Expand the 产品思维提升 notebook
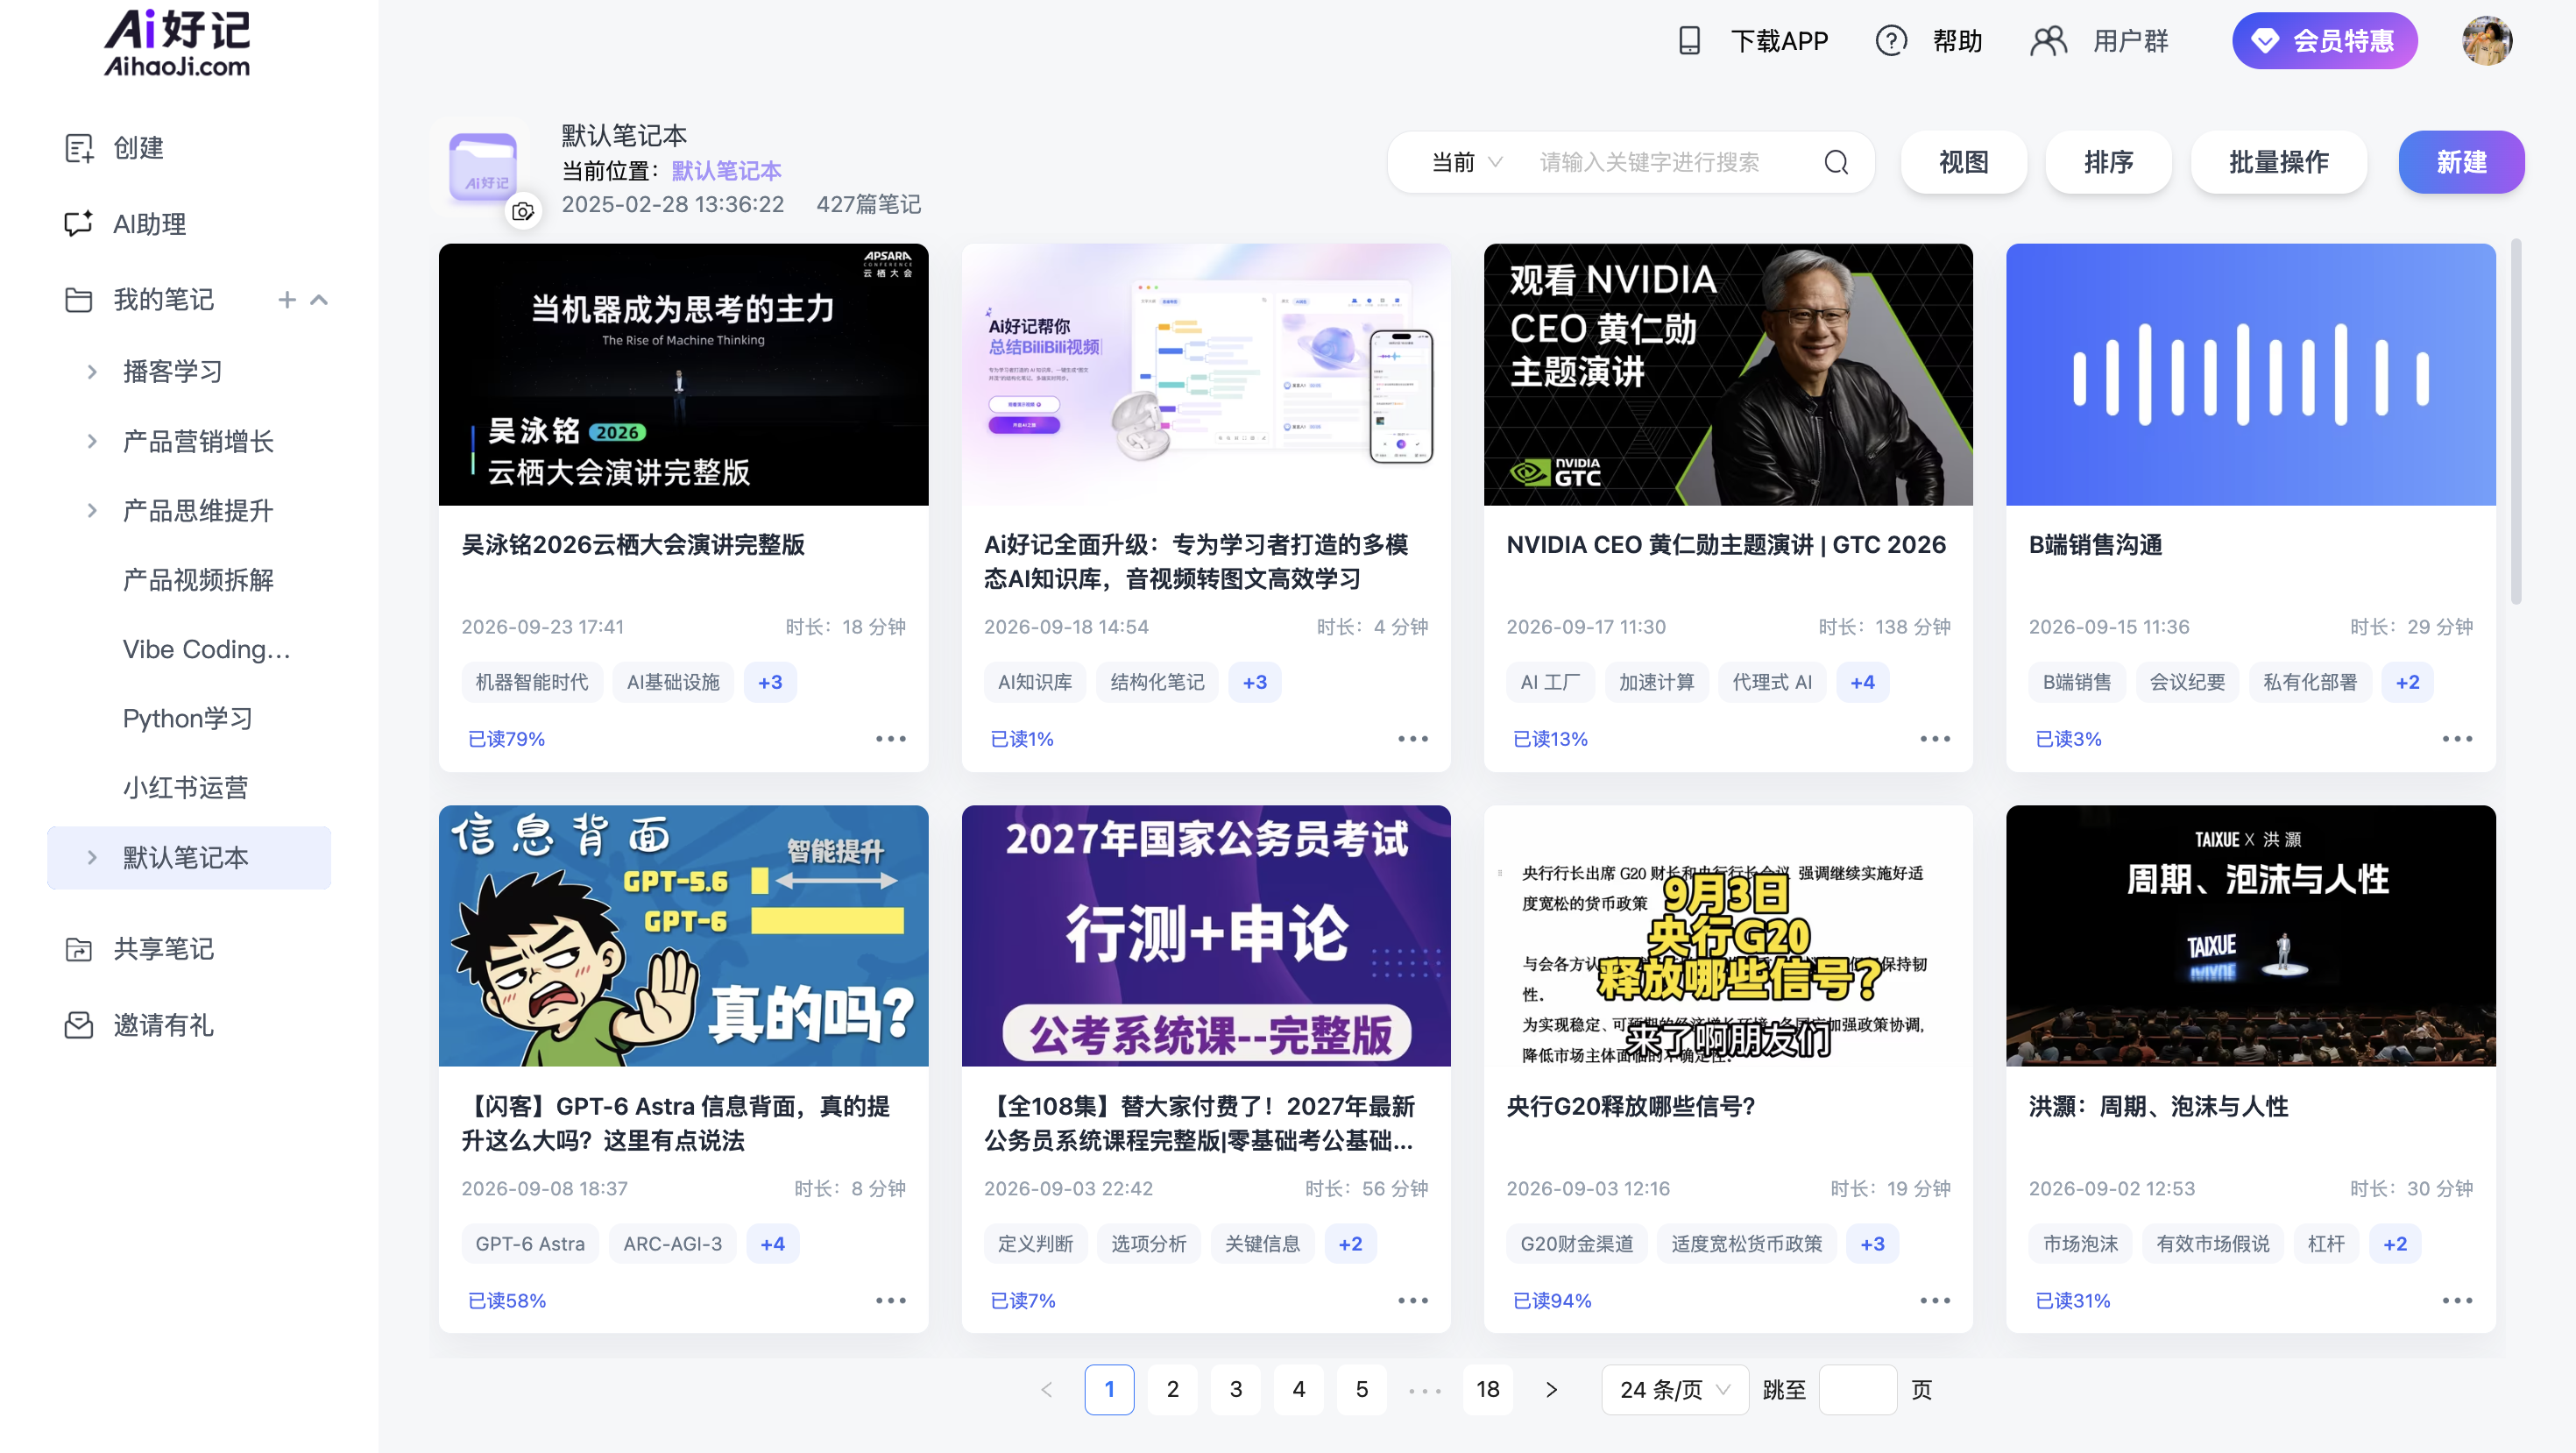Viewport: 2576px width, 1453px height. click(x=92, y=510)
